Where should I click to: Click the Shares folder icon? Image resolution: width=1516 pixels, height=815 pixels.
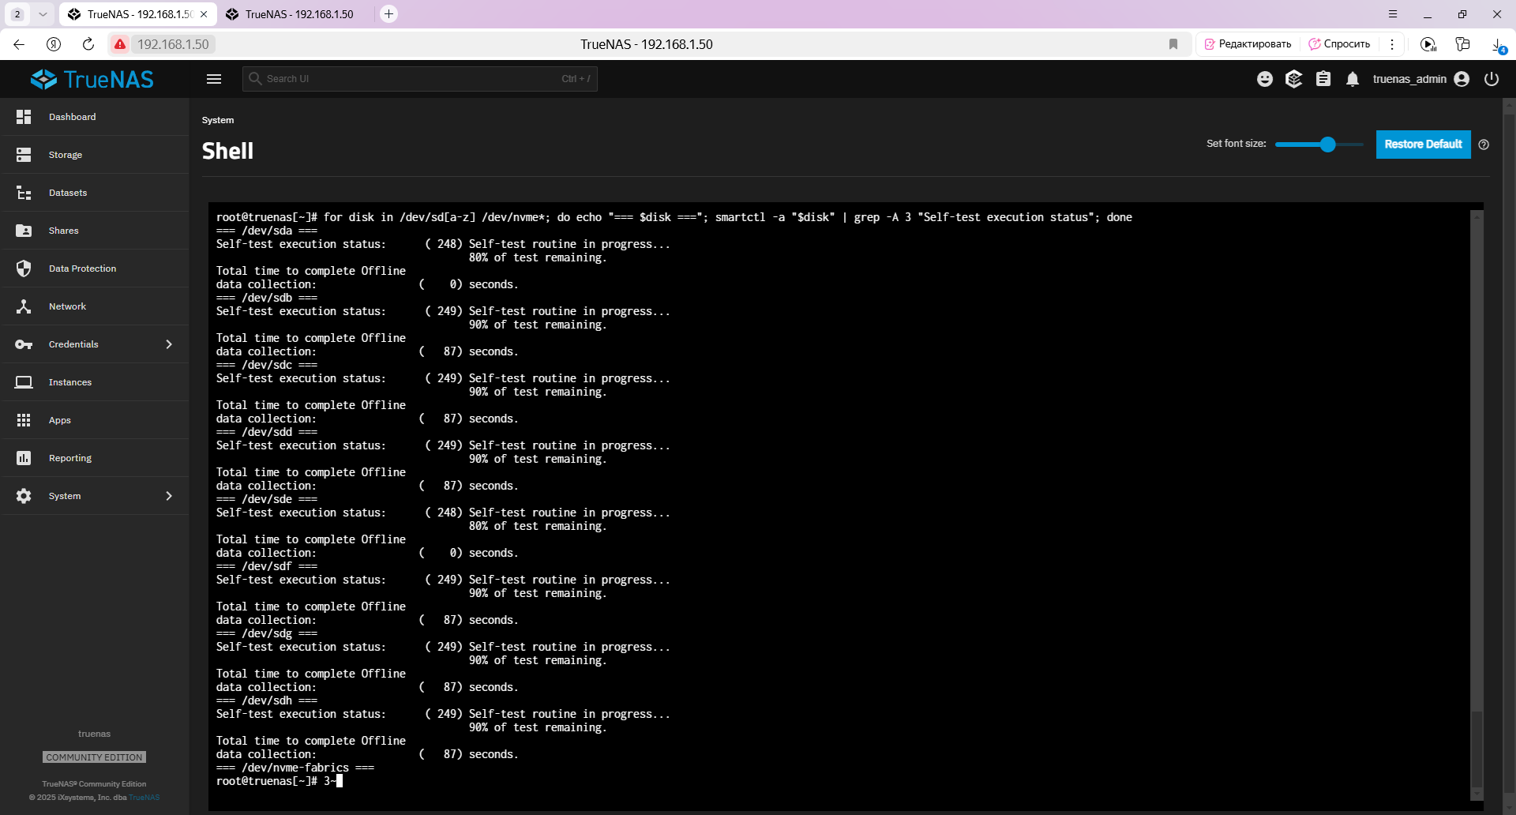click(x=24, y=231)
